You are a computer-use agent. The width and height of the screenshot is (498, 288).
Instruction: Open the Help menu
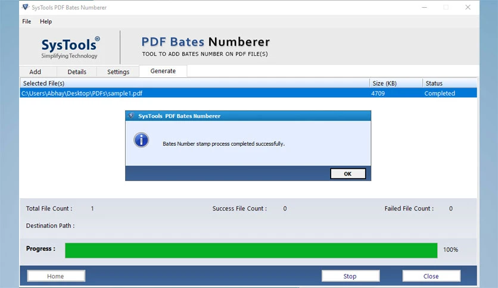tap(46, 21)
